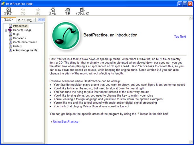Screen dimensions: 194x145
Task: Expand the General usage book node
Action: click(6, 30)
